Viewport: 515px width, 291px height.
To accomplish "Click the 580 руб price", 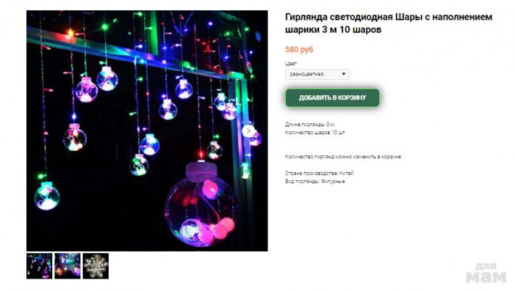I will (x=299, y=49).
